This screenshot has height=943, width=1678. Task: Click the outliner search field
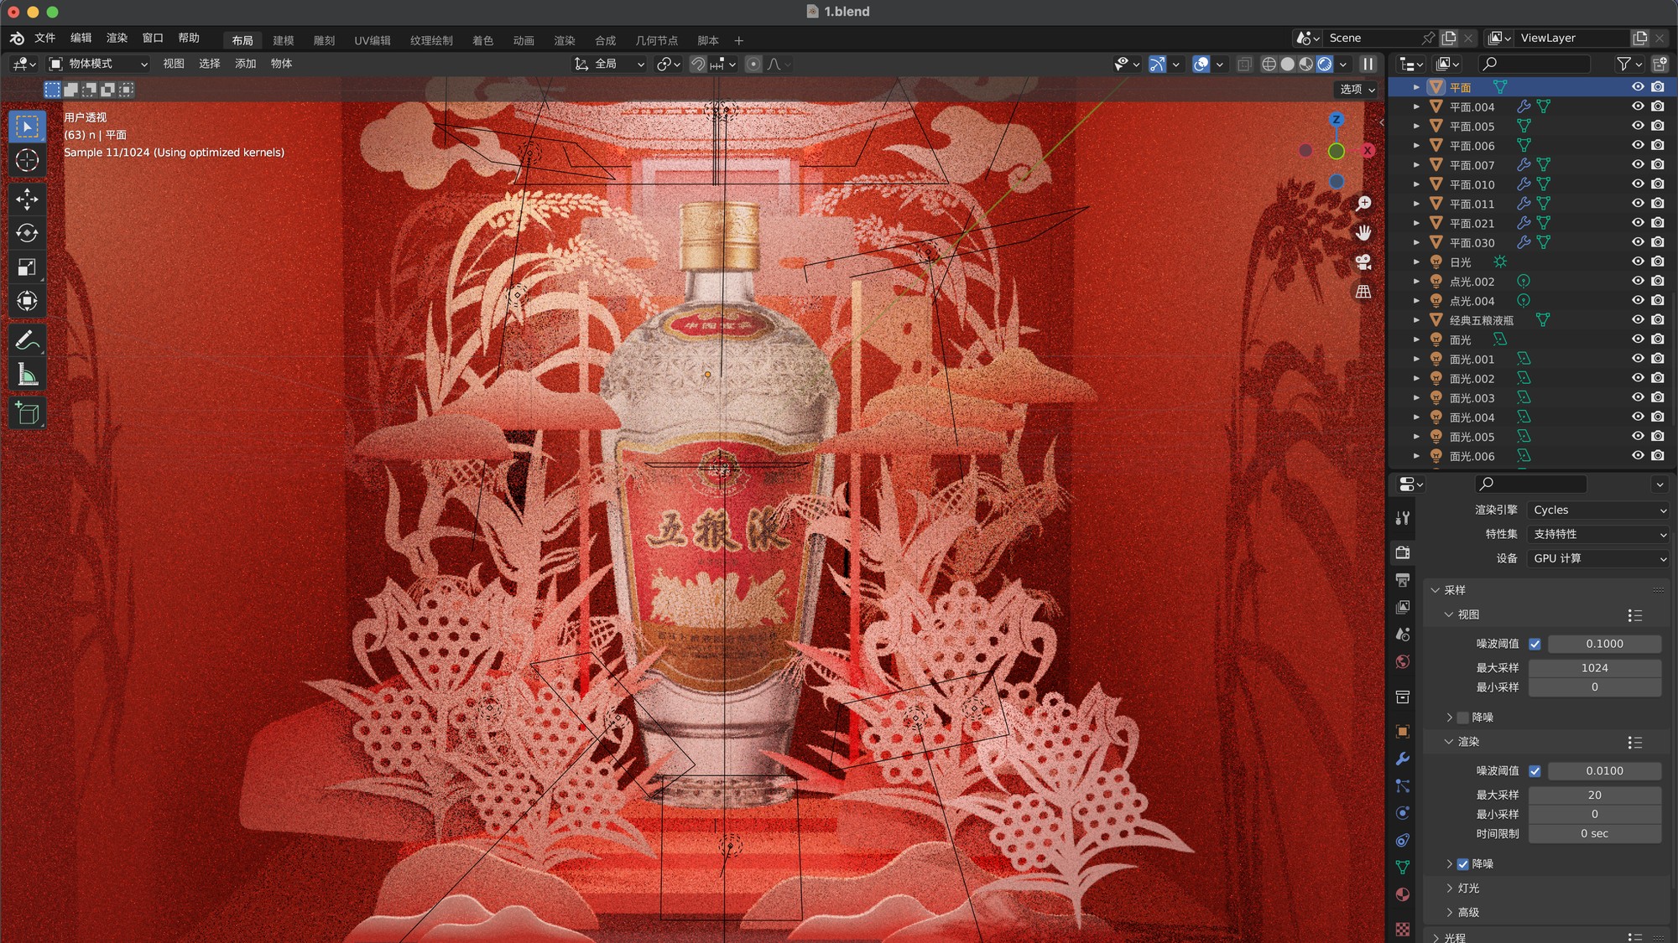[x=1535, y=64]
